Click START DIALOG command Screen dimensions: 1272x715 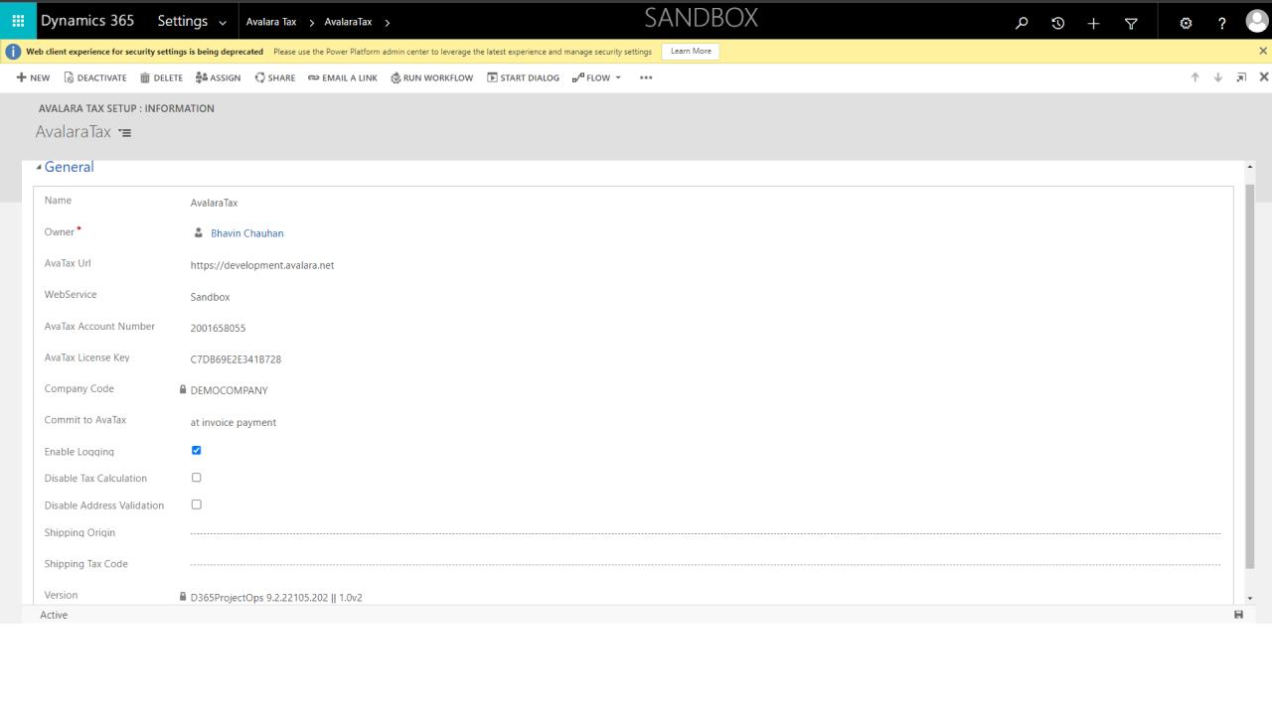[x=524, y=77]
